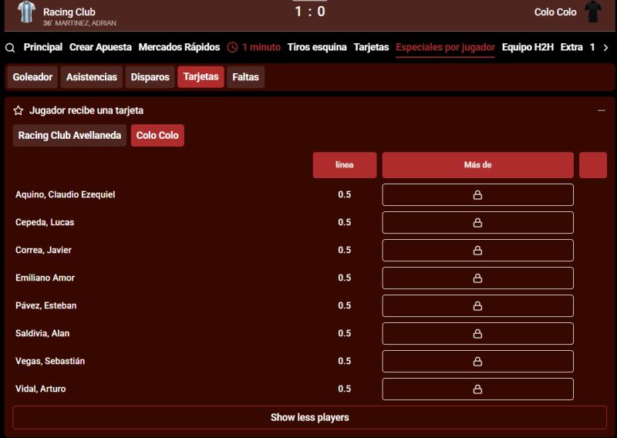The image size is (617, 438).
Task: Click the Colo Colo team name in header
Action: pos(555,12)
